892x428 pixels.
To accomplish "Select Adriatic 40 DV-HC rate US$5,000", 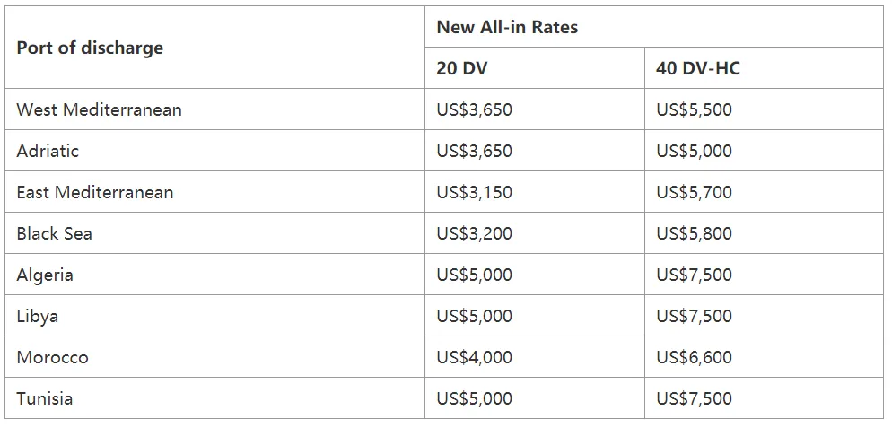I will pos(694,151).
